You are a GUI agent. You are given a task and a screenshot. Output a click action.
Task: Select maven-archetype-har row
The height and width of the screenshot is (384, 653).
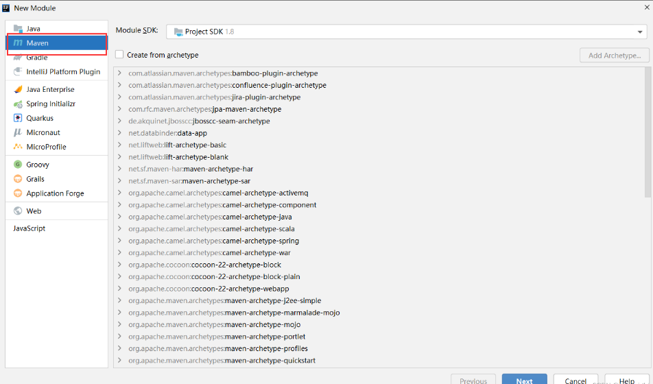pos(379,169)
